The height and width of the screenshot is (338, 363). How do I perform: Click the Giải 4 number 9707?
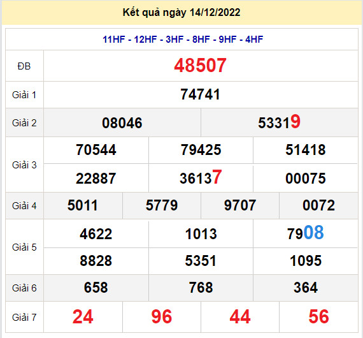(x=240, y=205)
